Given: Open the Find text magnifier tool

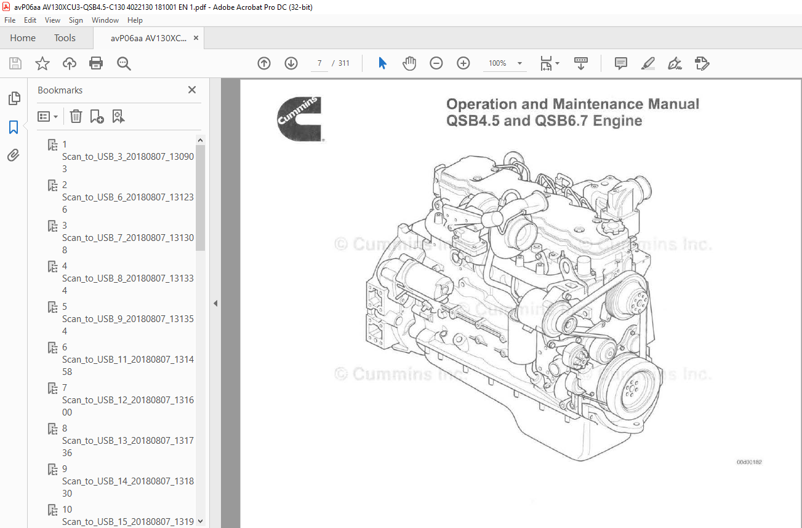Looking at the screenshot, I should 124,63.
